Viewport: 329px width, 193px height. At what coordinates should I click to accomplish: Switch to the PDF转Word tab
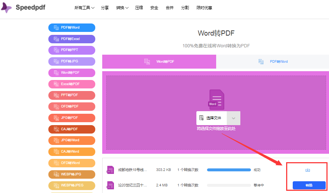click(273, 62)
